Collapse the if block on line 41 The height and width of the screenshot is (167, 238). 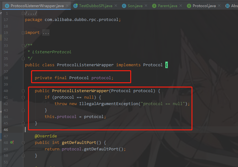23,97
